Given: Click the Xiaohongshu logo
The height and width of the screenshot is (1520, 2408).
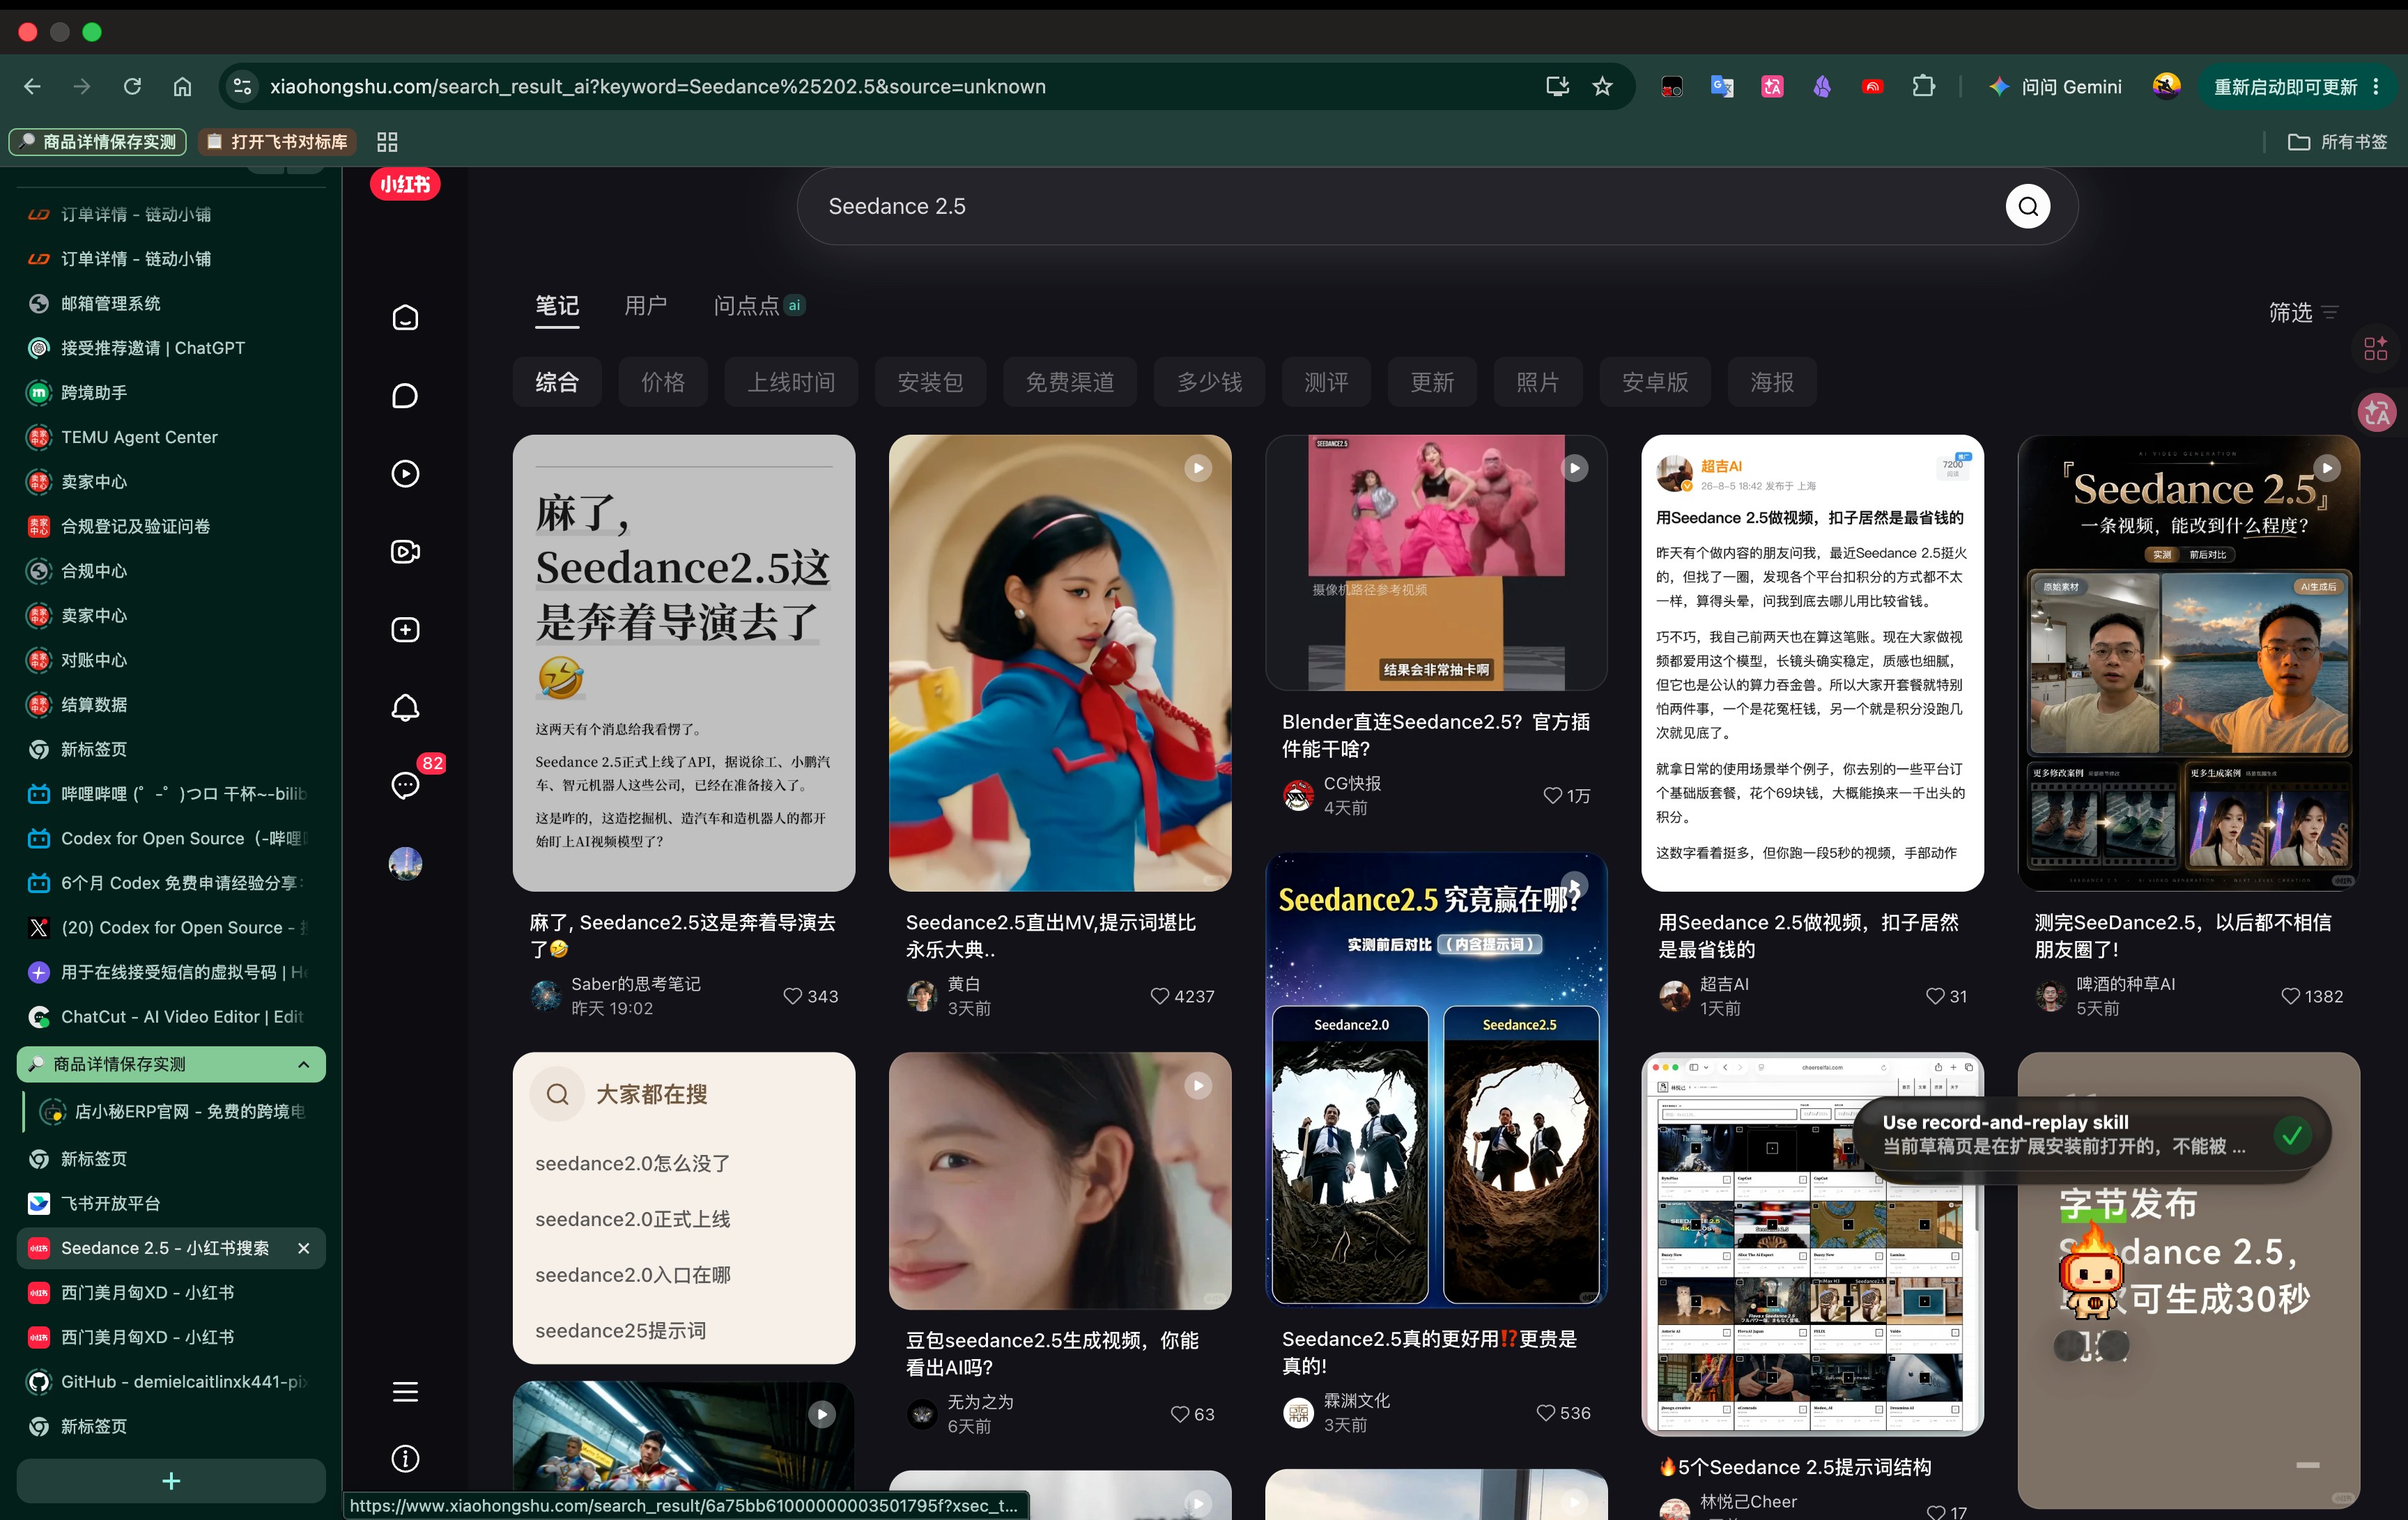Looking at the screenshot, I should [405, 184].
